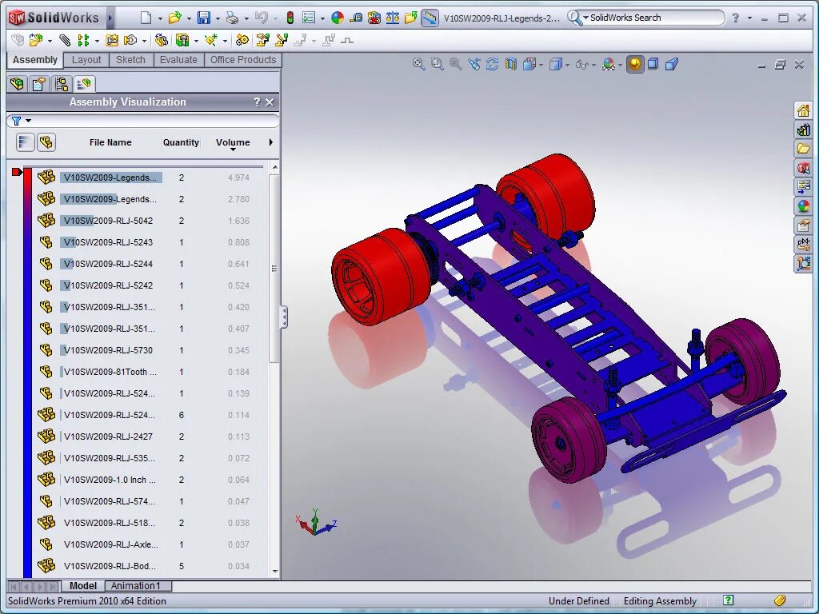Click the status bar help question icon
The image size is (819, 614).
click(x=728, y=600)
